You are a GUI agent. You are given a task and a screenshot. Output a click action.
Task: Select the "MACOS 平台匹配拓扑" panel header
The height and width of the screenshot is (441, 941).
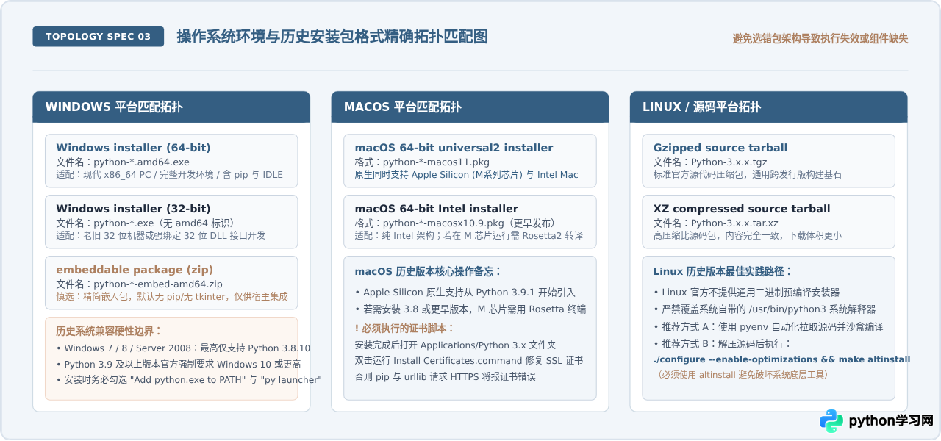(470, 107)
